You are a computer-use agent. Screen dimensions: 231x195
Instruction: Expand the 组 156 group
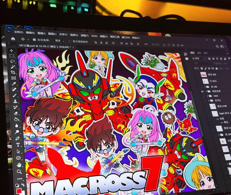[205, 87]
